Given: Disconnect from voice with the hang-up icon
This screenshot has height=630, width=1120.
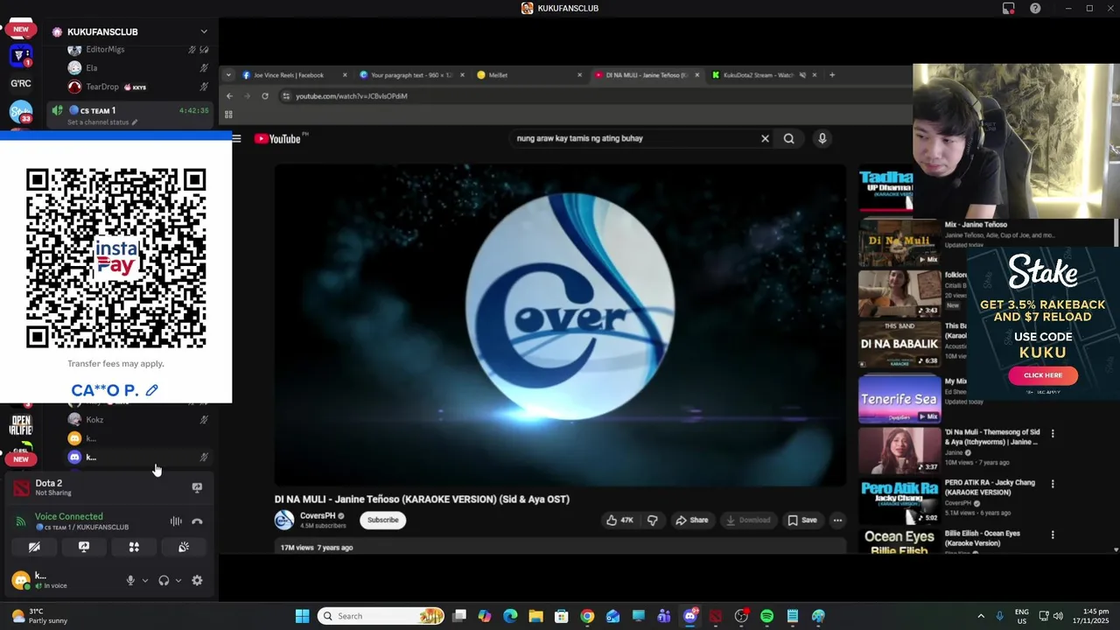Looking at the screenshot, I should coord(197,521).
